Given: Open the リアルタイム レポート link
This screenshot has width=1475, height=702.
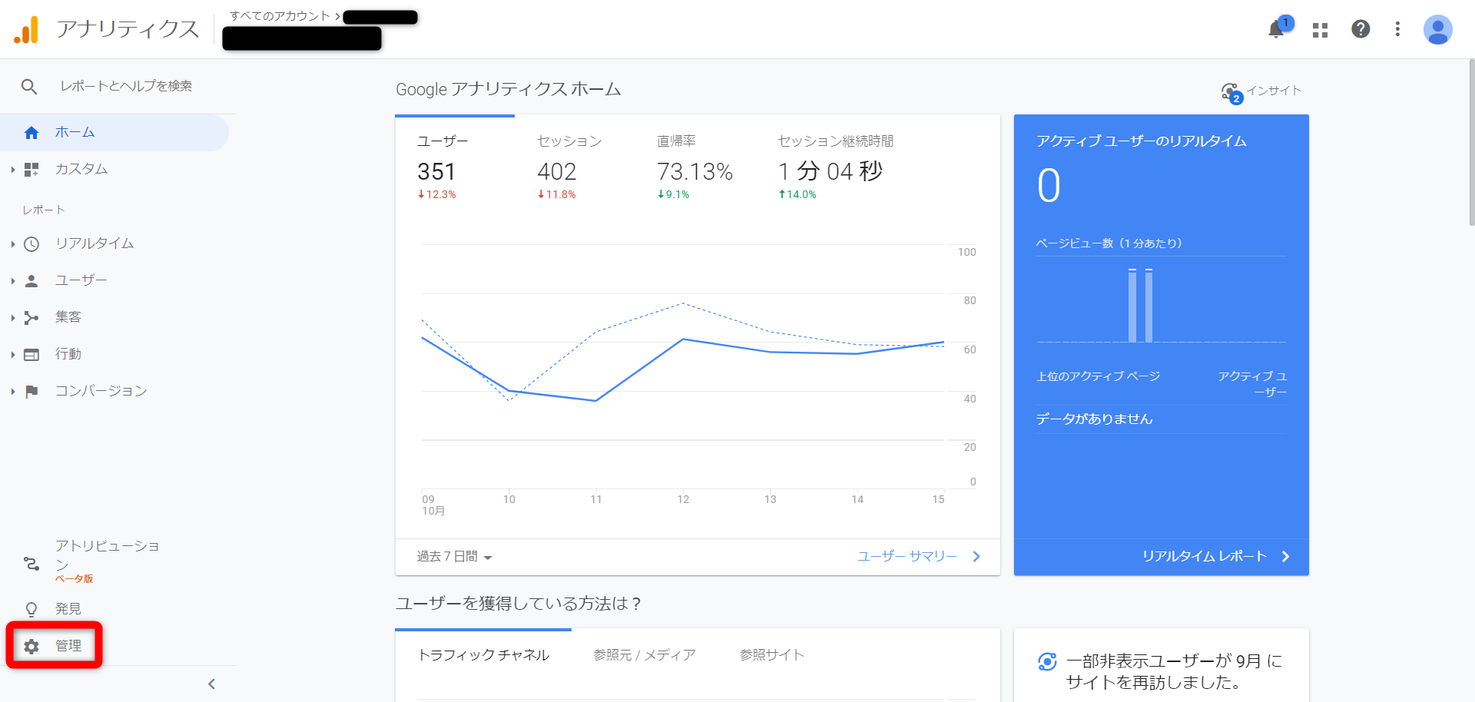Looking at the screenshot, I should [1215, 557].
